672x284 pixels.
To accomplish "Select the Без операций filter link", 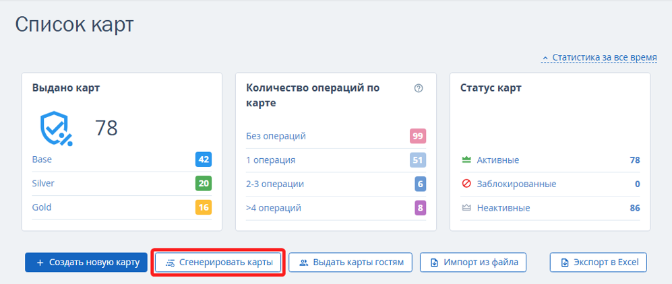I will pyautogui.click(x=276, y=137).
